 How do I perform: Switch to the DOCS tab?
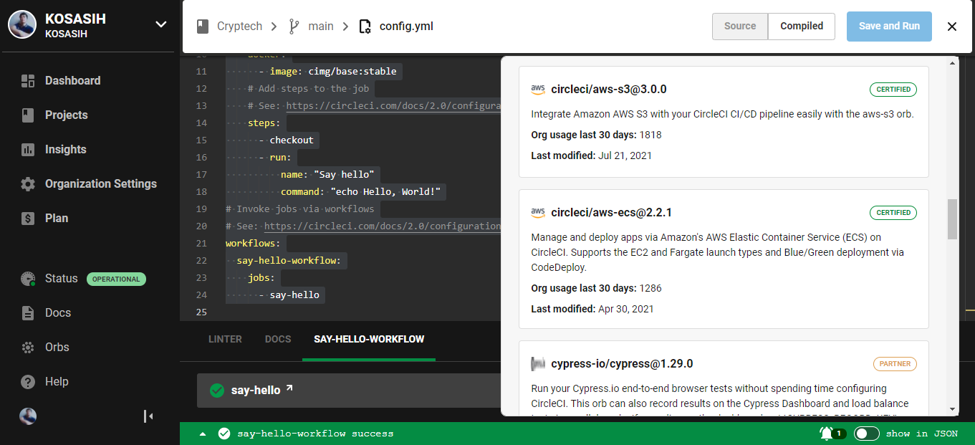[x=278, y=339]
